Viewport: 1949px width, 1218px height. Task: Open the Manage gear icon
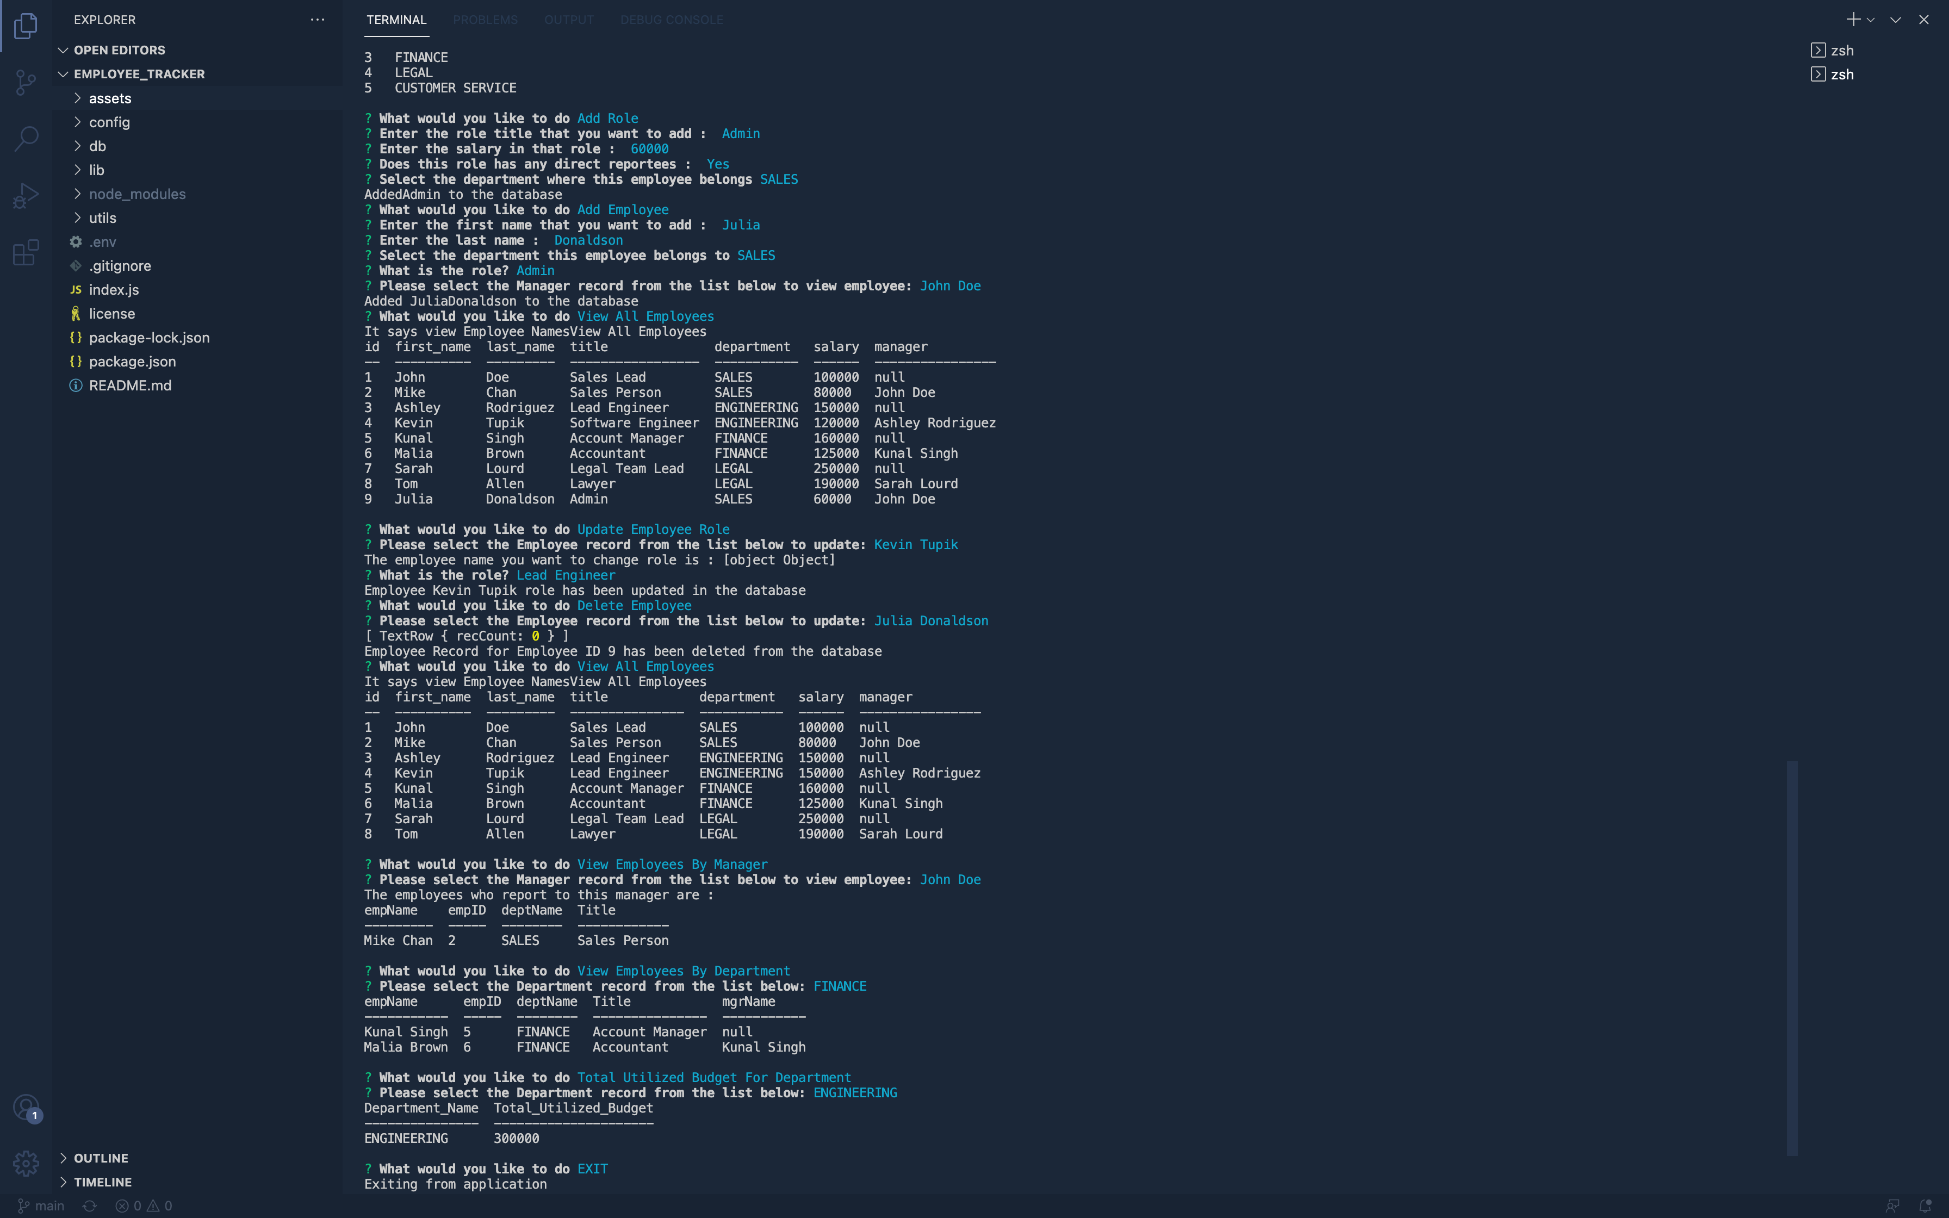pos(26,1163)
